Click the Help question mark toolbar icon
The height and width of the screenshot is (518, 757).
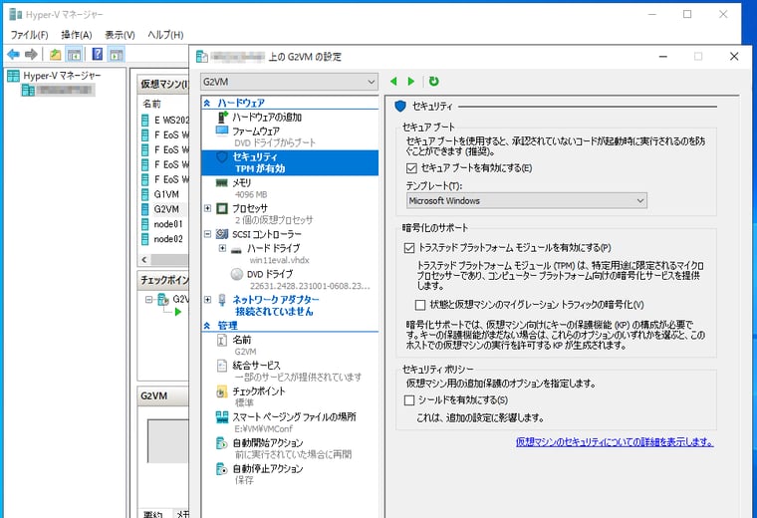click(x=97, y=54)
